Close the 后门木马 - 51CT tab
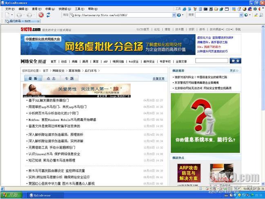Viewport: 265px width, 199px height. (x=38, y=21)
